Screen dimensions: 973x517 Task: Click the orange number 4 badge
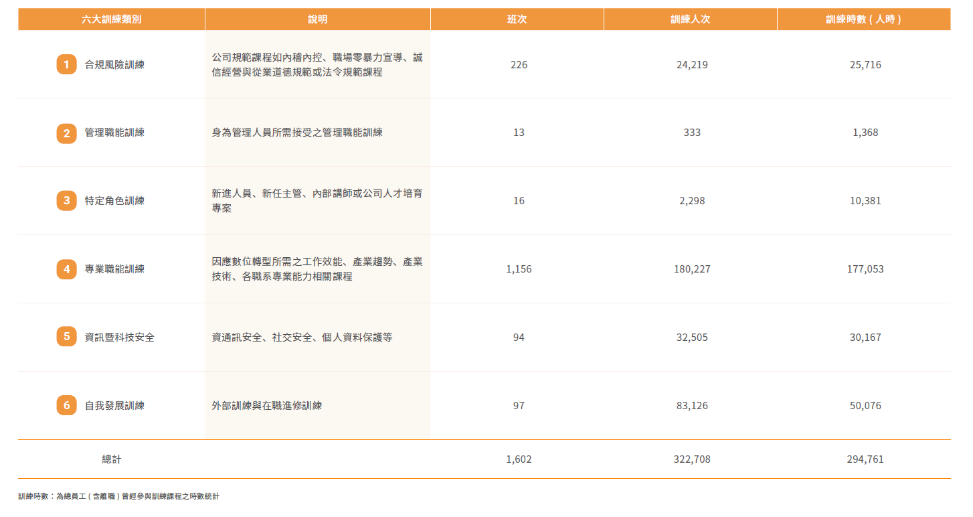(66, 269)
